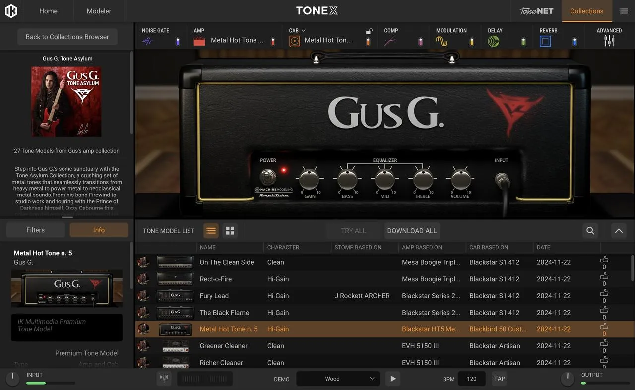Collapse the tone model list panel

click(x=618, y=231)
